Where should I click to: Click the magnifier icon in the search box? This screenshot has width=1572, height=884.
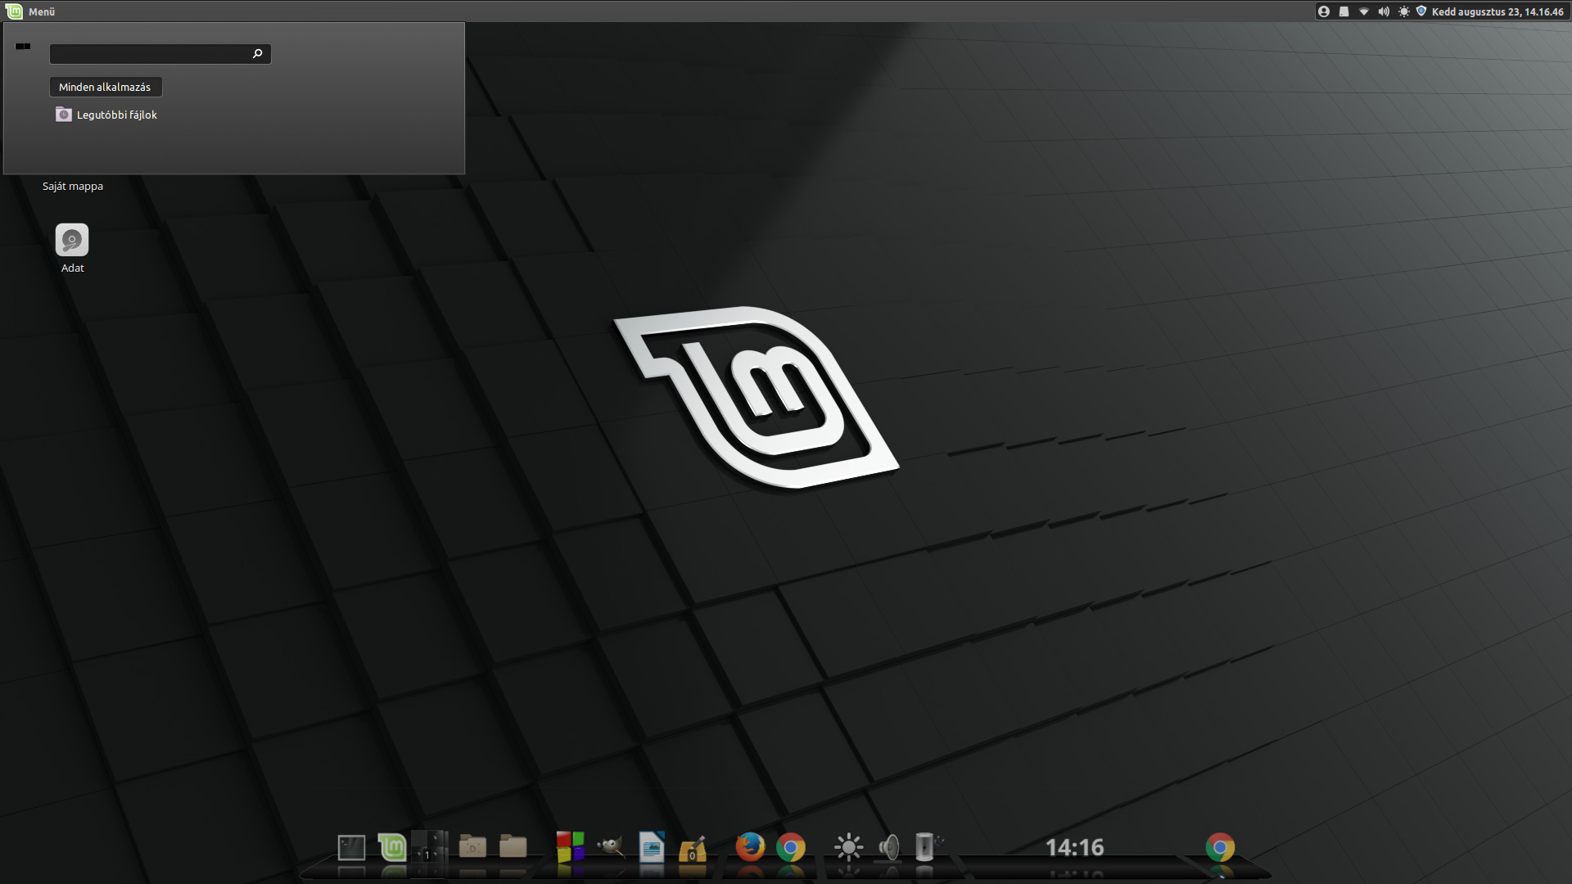[257, 54]
